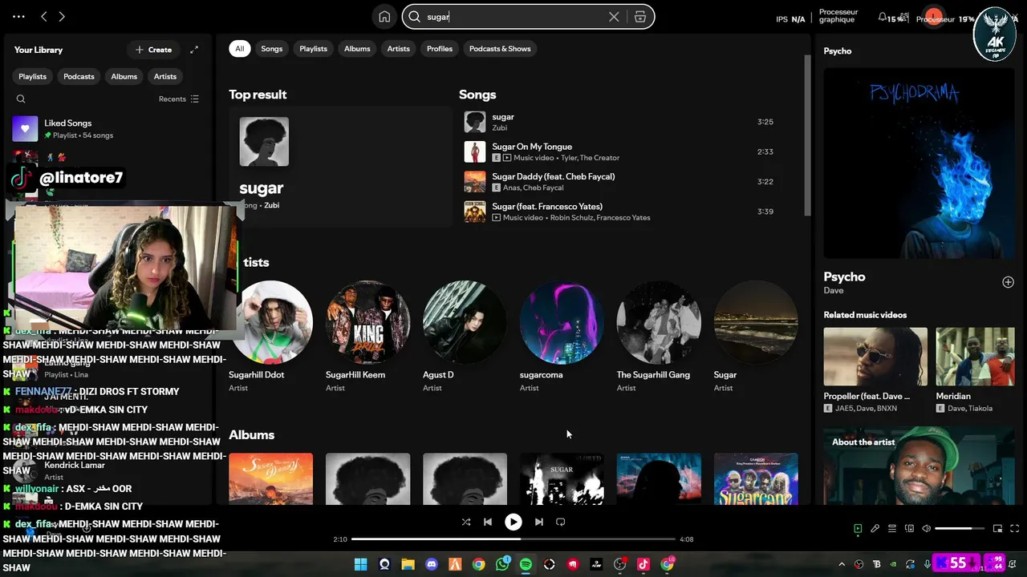Open the miniplayer icon

[x=997, y=529]
